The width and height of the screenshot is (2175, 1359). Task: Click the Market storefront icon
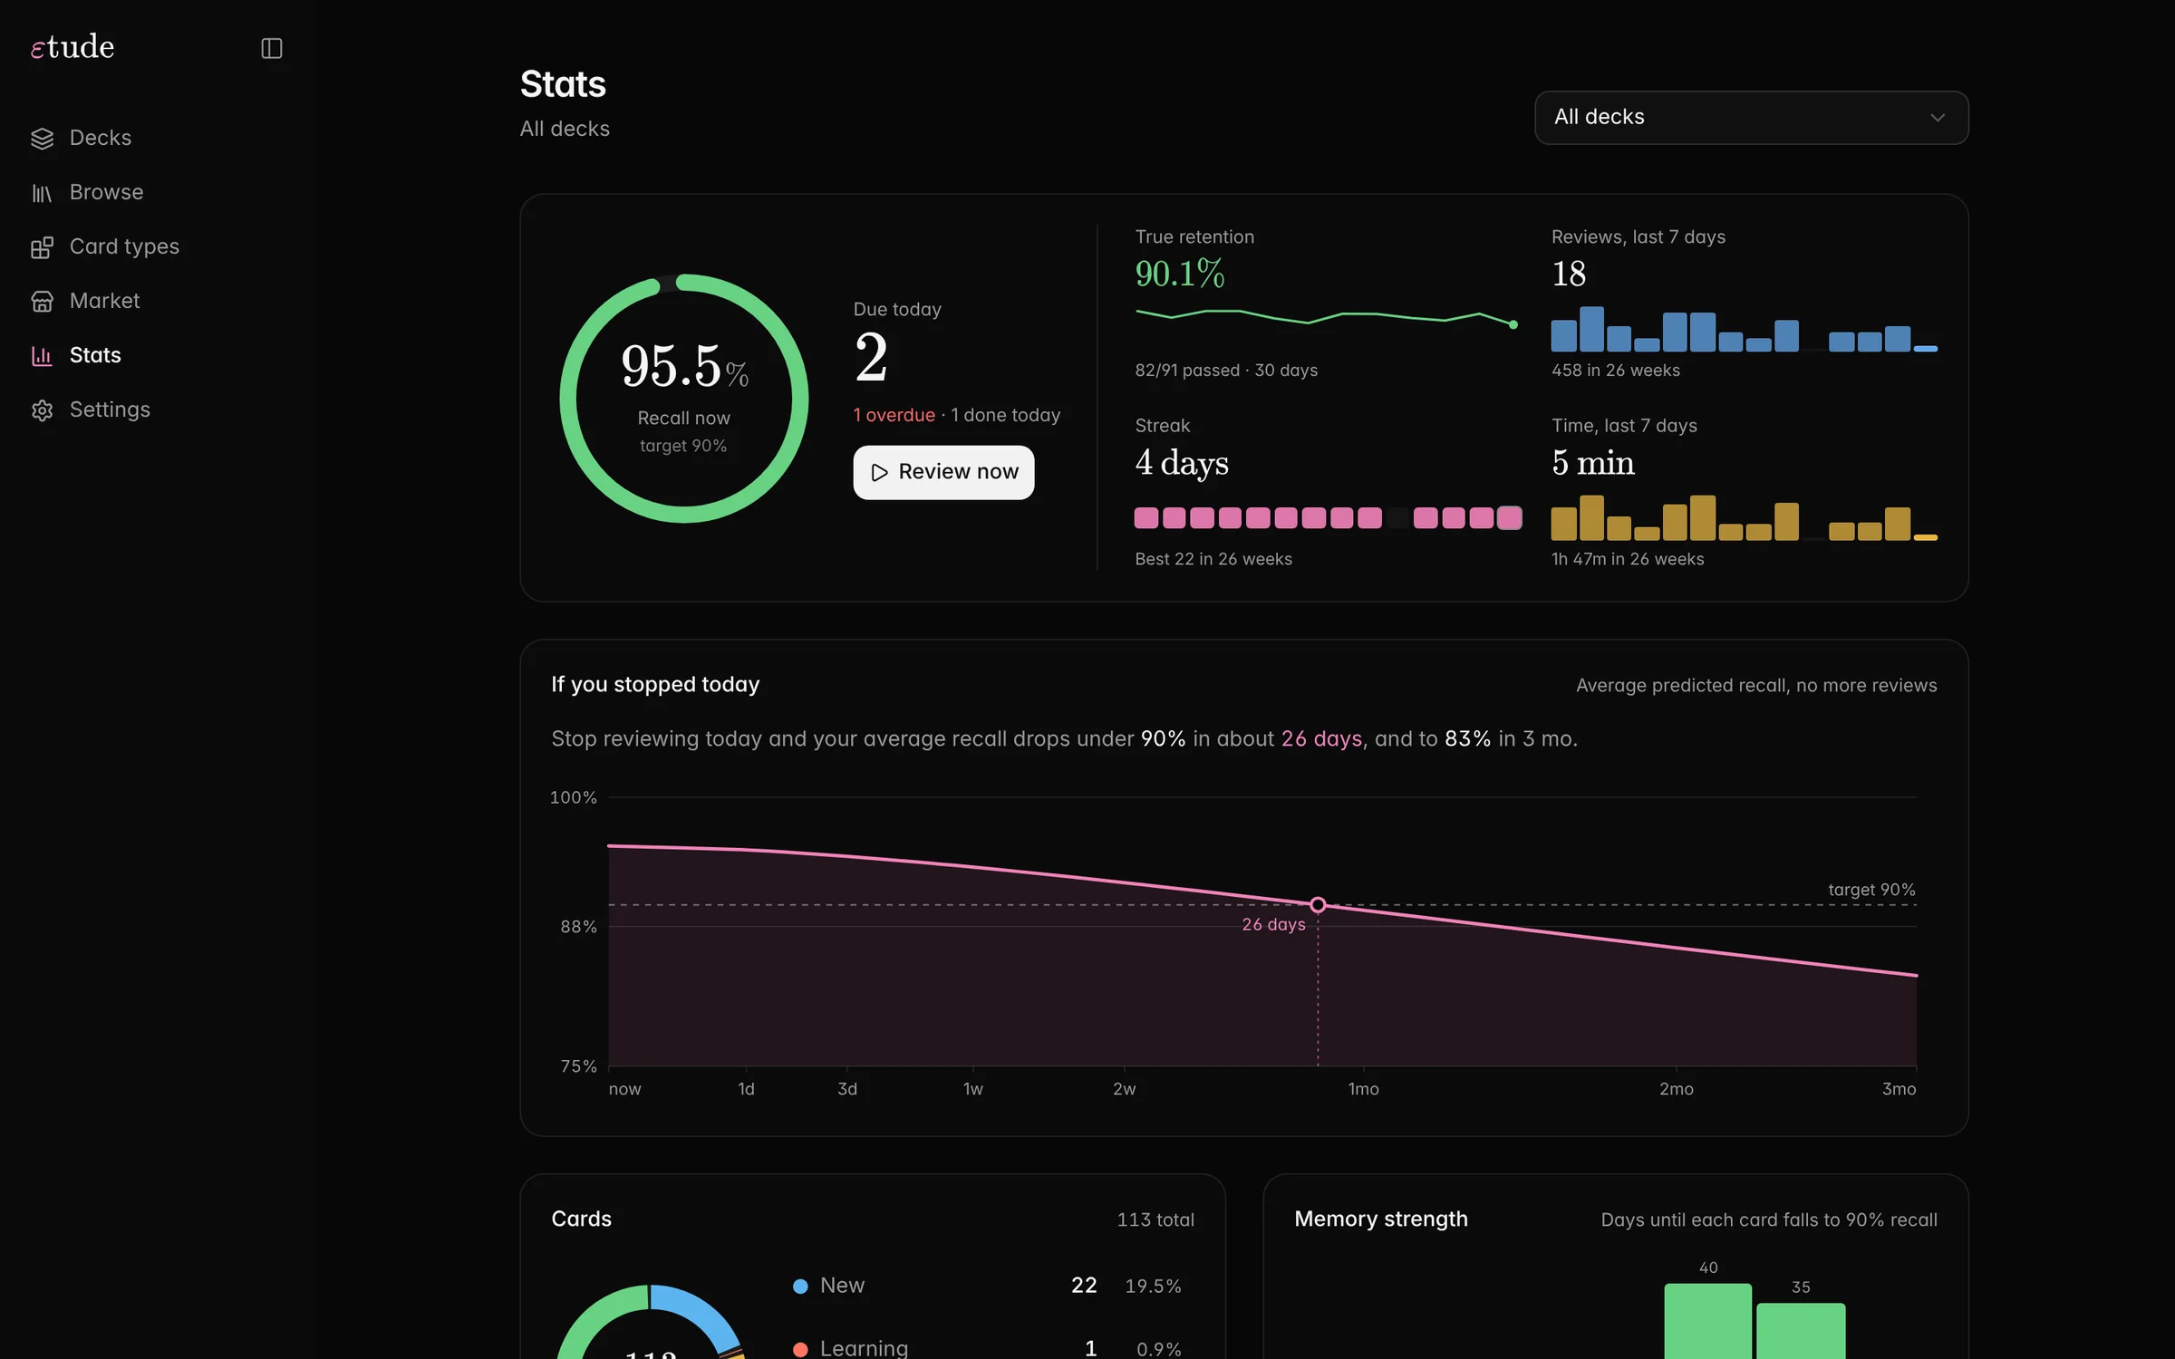(x=42, y=301)
